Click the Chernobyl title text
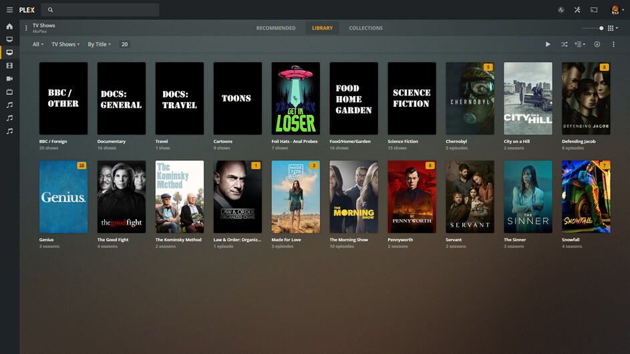630x354 pixels. (x=456, y=142)
